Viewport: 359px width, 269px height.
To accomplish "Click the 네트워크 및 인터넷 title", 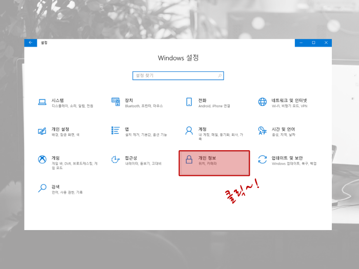I will [x=289, y=100].
